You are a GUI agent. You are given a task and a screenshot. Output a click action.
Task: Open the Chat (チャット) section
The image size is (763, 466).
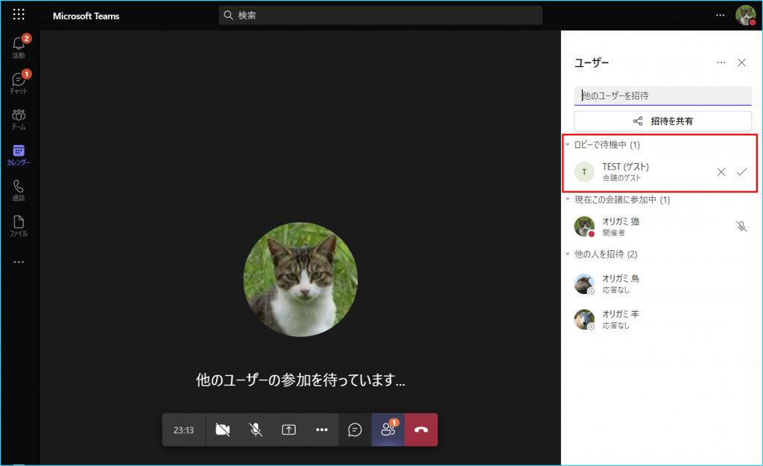19,83
